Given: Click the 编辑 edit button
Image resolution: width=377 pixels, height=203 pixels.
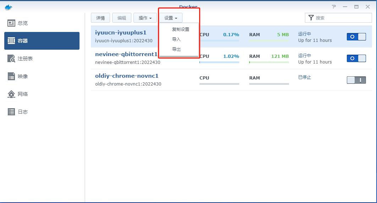Looking at the screenshot, I should pos(122,18).
